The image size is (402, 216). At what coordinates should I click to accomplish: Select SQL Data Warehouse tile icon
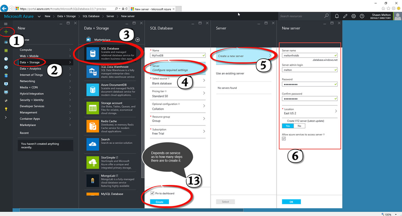click(93, 72)
